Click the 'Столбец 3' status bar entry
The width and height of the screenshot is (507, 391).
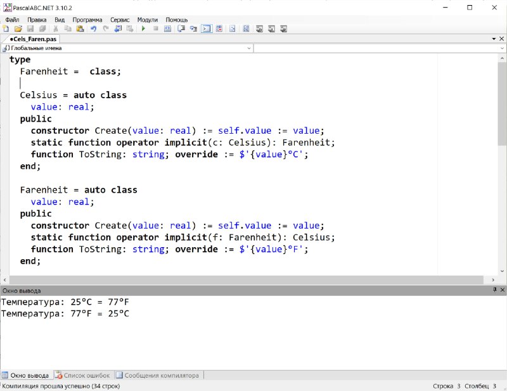[480, 386]
